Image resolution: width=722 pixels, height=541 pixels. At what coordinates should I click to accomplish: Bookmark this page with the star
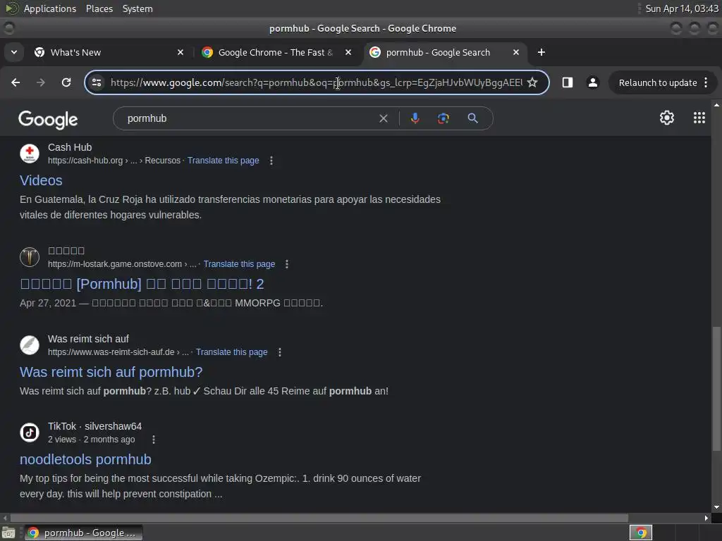click(532, 82)
